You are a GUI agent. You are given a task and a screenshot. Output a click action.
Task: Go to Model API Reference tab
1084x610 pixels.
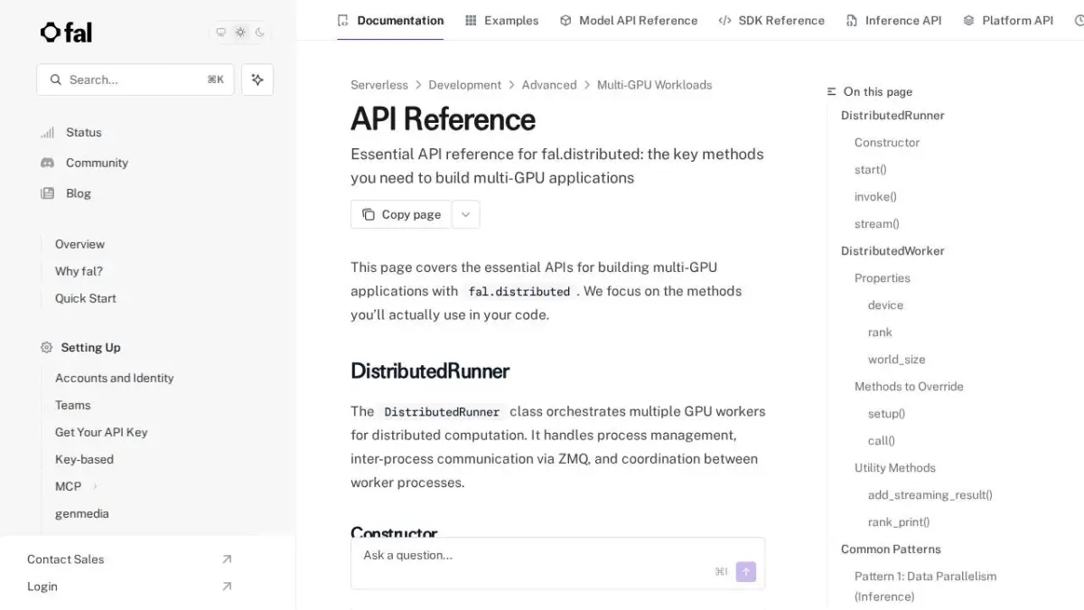pos(629,20)
